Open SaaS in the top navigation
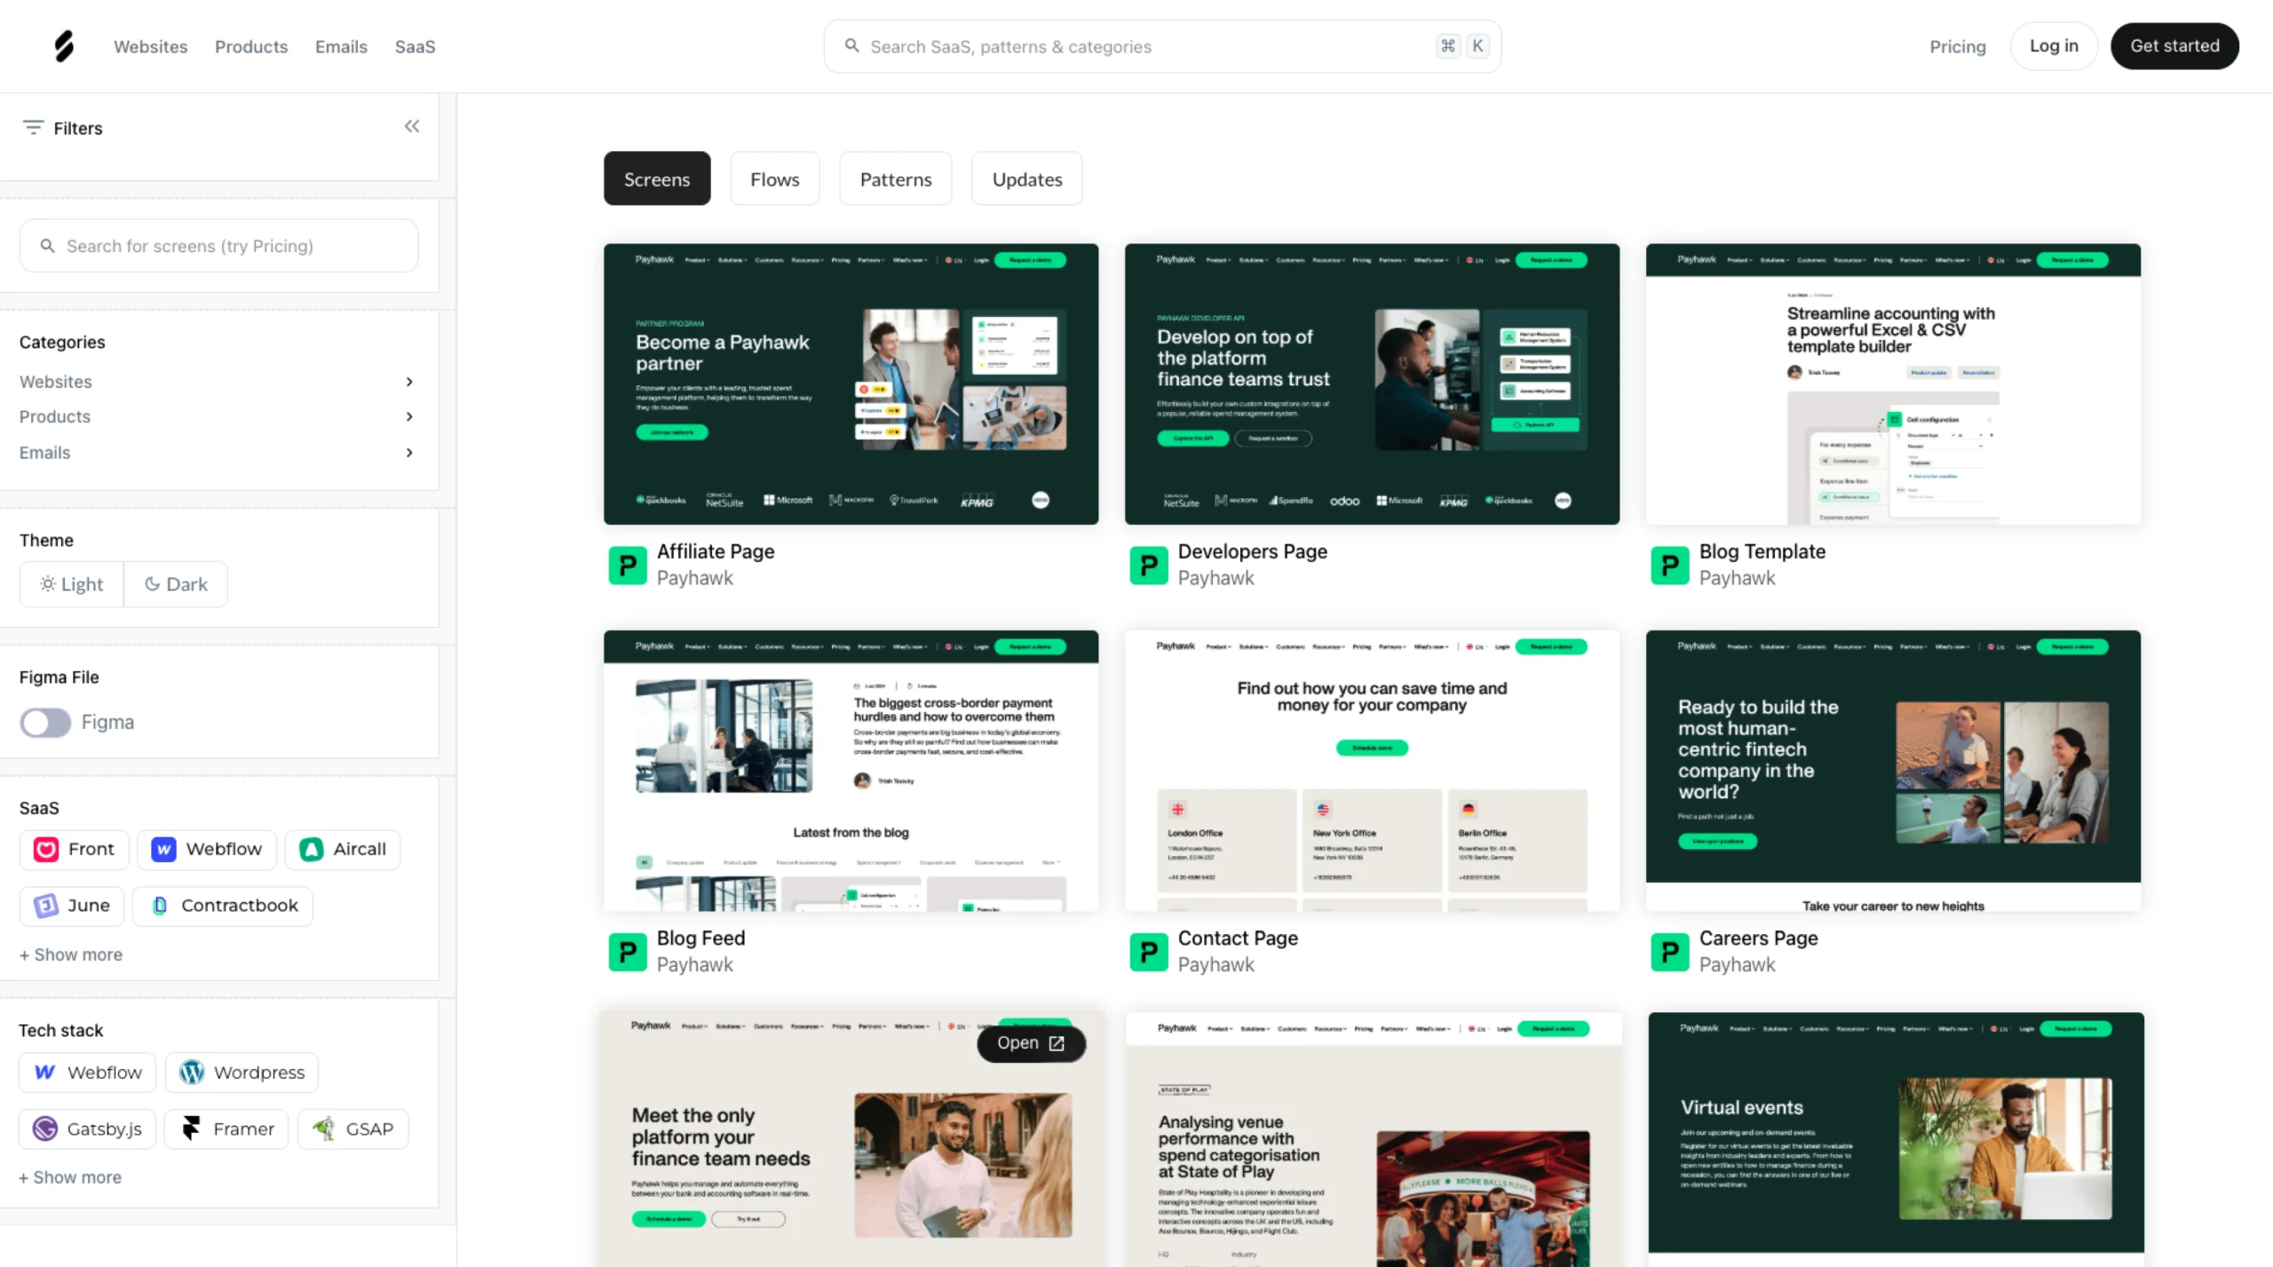Screen dimensions: 2273x1267 (x=415, y=46)
